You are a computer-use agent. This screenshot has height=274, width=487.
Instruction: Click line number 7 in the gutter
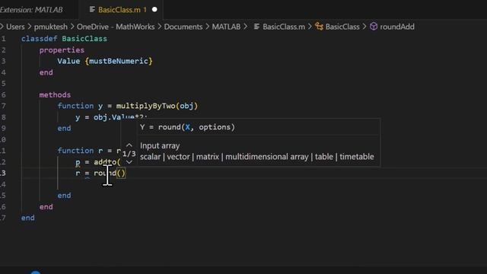(3, 106)
